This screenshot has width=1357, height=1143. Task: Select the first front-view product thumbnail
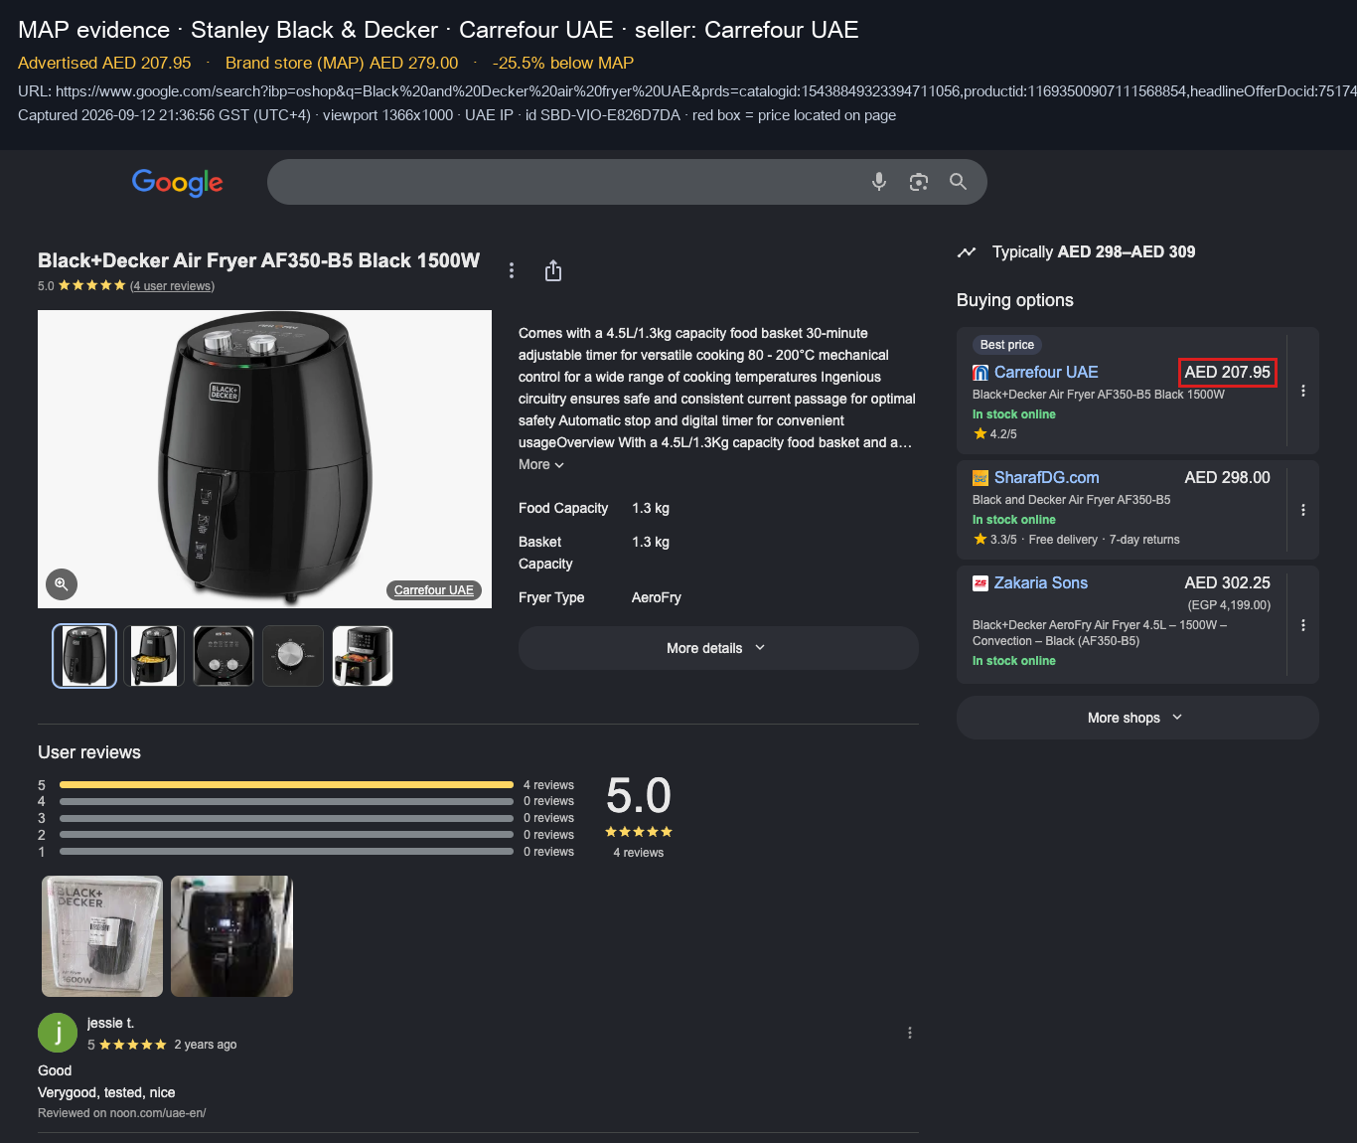tap(84, 656)
